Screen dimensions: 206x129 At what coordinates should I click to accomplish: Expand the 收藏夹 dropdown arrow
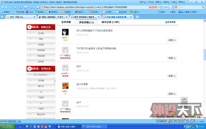tap(11, 12)
